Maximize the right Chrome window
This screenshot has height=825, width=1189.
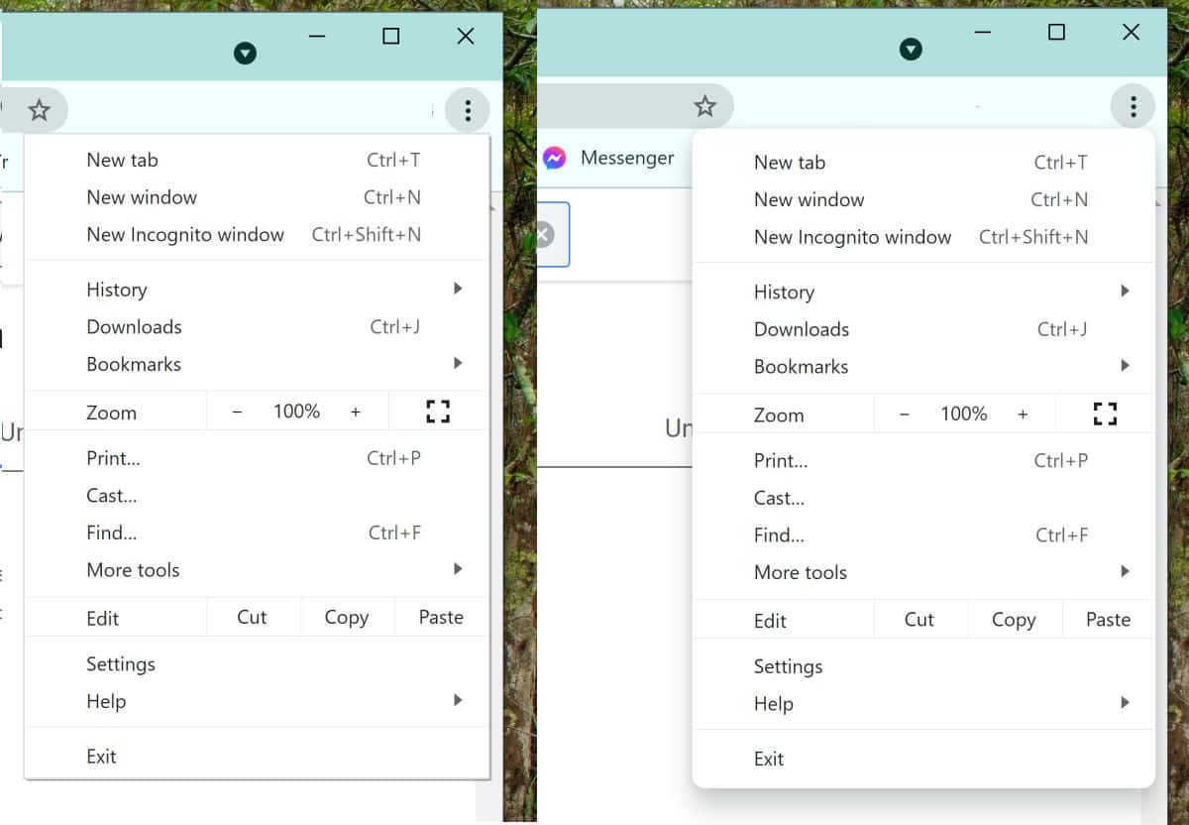click(x=1056, y=33)
